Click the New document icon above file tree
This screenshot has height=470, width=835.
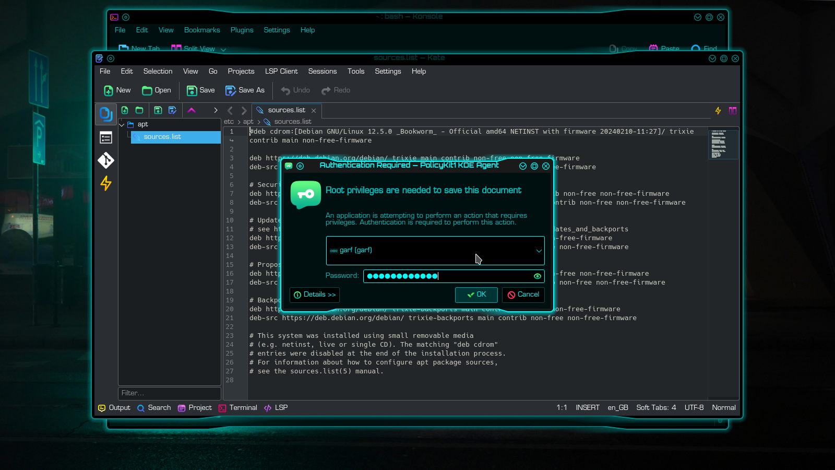pos(125,110)
